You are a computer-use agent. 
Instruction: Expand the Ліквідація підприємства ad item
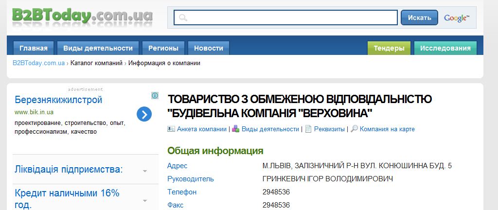145,171
